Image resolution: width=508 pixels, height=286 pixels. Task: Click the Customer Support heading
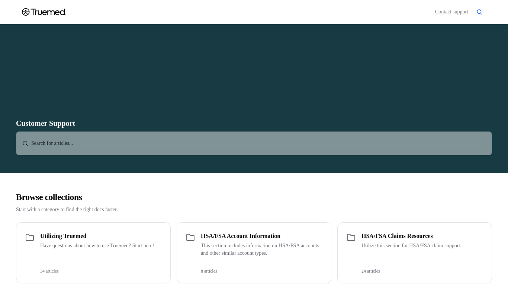(x=46, y=123)
